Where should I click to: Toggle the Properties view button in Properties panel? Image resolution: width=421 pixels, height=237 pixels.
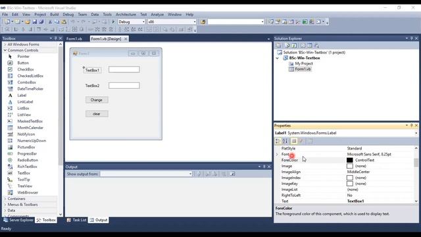pyautogui.click(x=294, y=141)
